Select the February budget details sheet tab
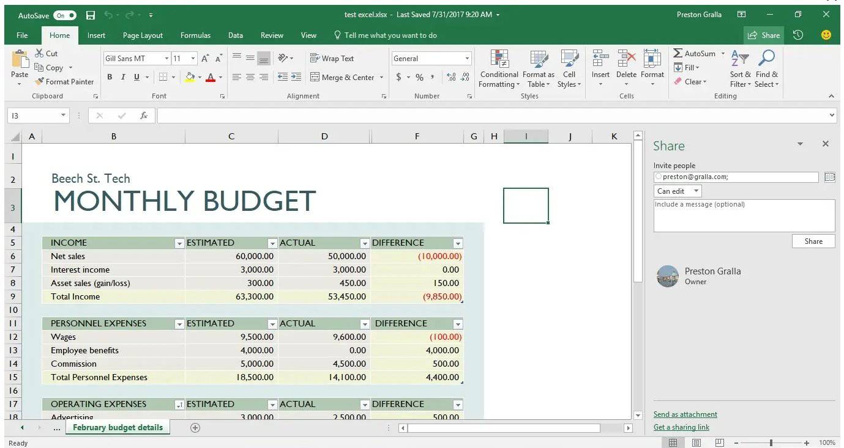844x448 pixels. [x=117, y=427]
